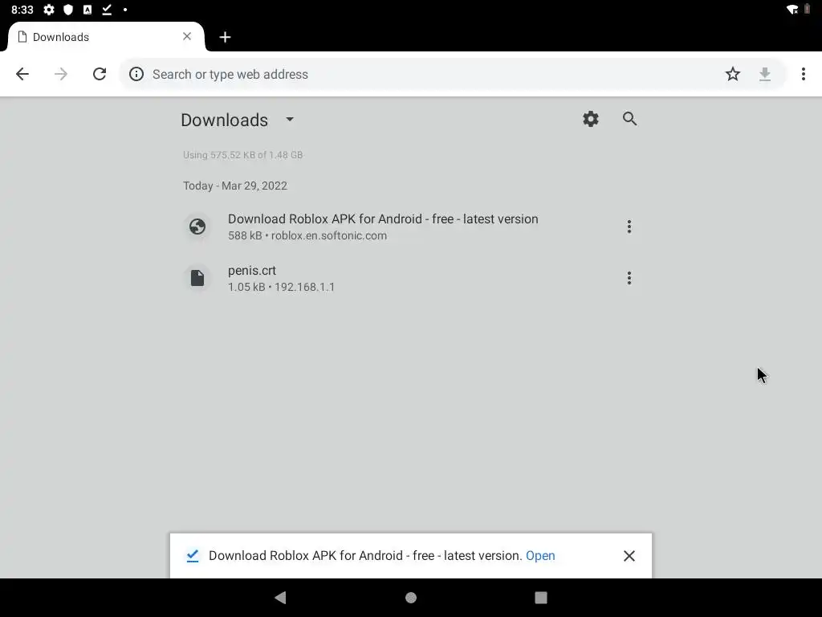Close the Downloads tab
This screenshot has height=617, width=822.
pyautogui.click(x=187, y=36)
